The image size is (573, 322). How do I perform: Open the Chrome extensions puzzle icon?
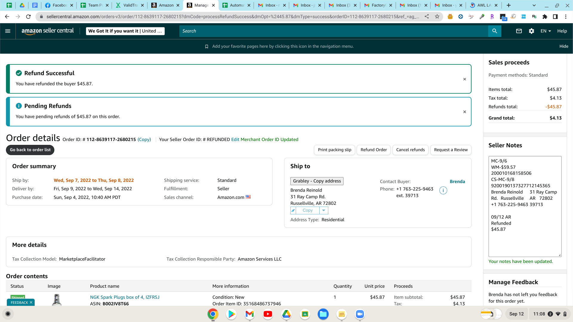(x=545, y=17)
